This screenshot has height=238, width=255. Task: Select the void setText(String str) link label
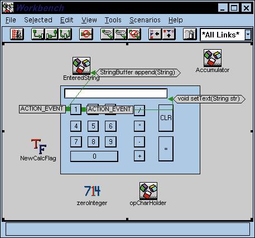coord(209,99)
